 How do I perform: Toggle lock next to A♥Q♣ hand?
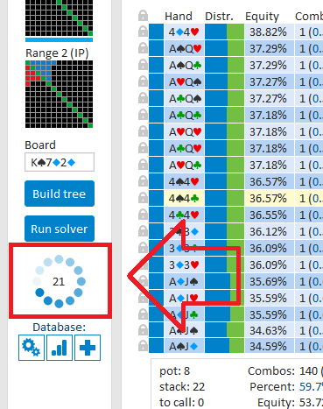click(x=143, y=165)
